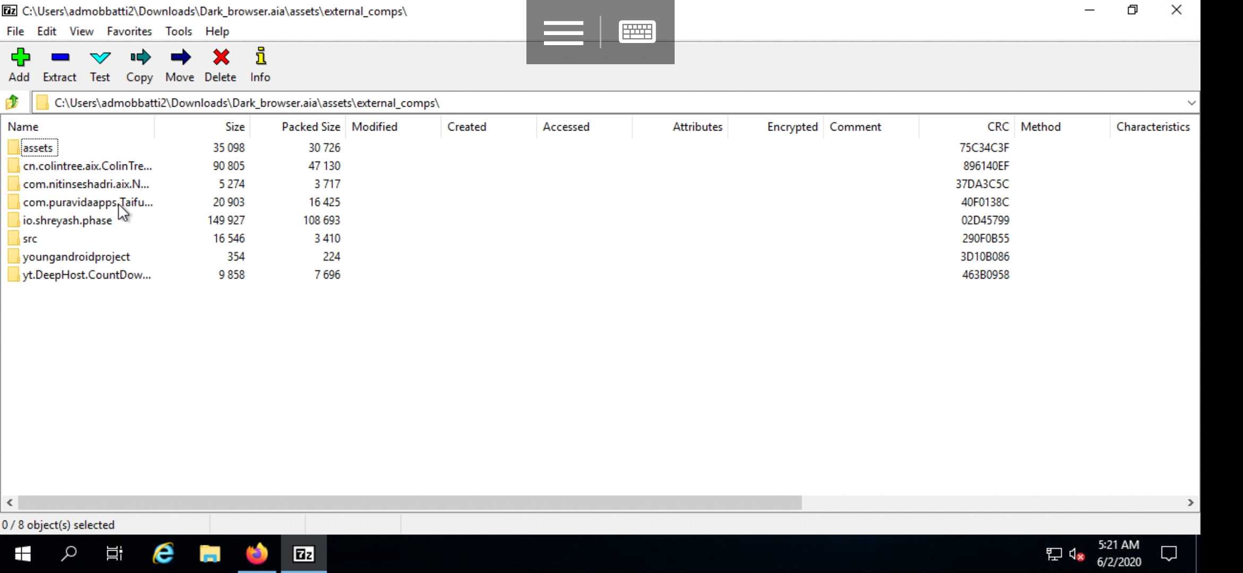Select the io.shreyash.phase folder icon
Screen dimensions: 1243x573
coord(13,220)
